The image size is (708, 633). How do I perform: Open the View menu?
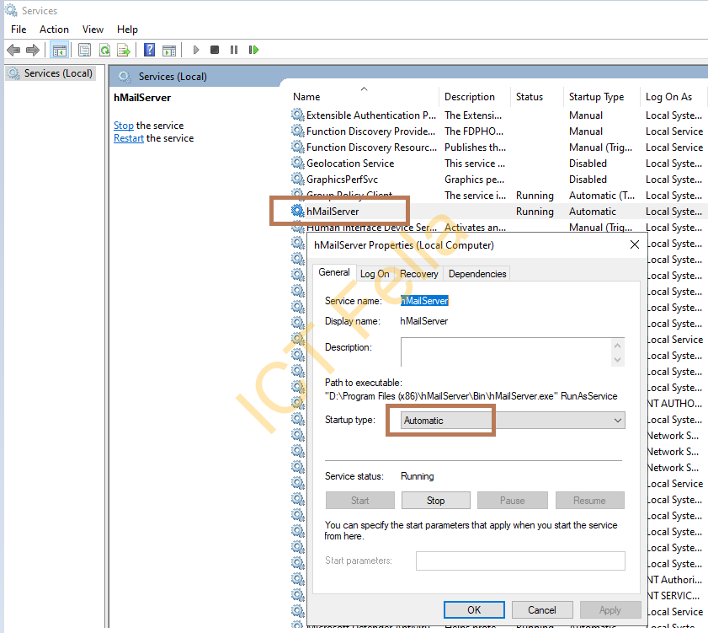(x=93, y=30)
